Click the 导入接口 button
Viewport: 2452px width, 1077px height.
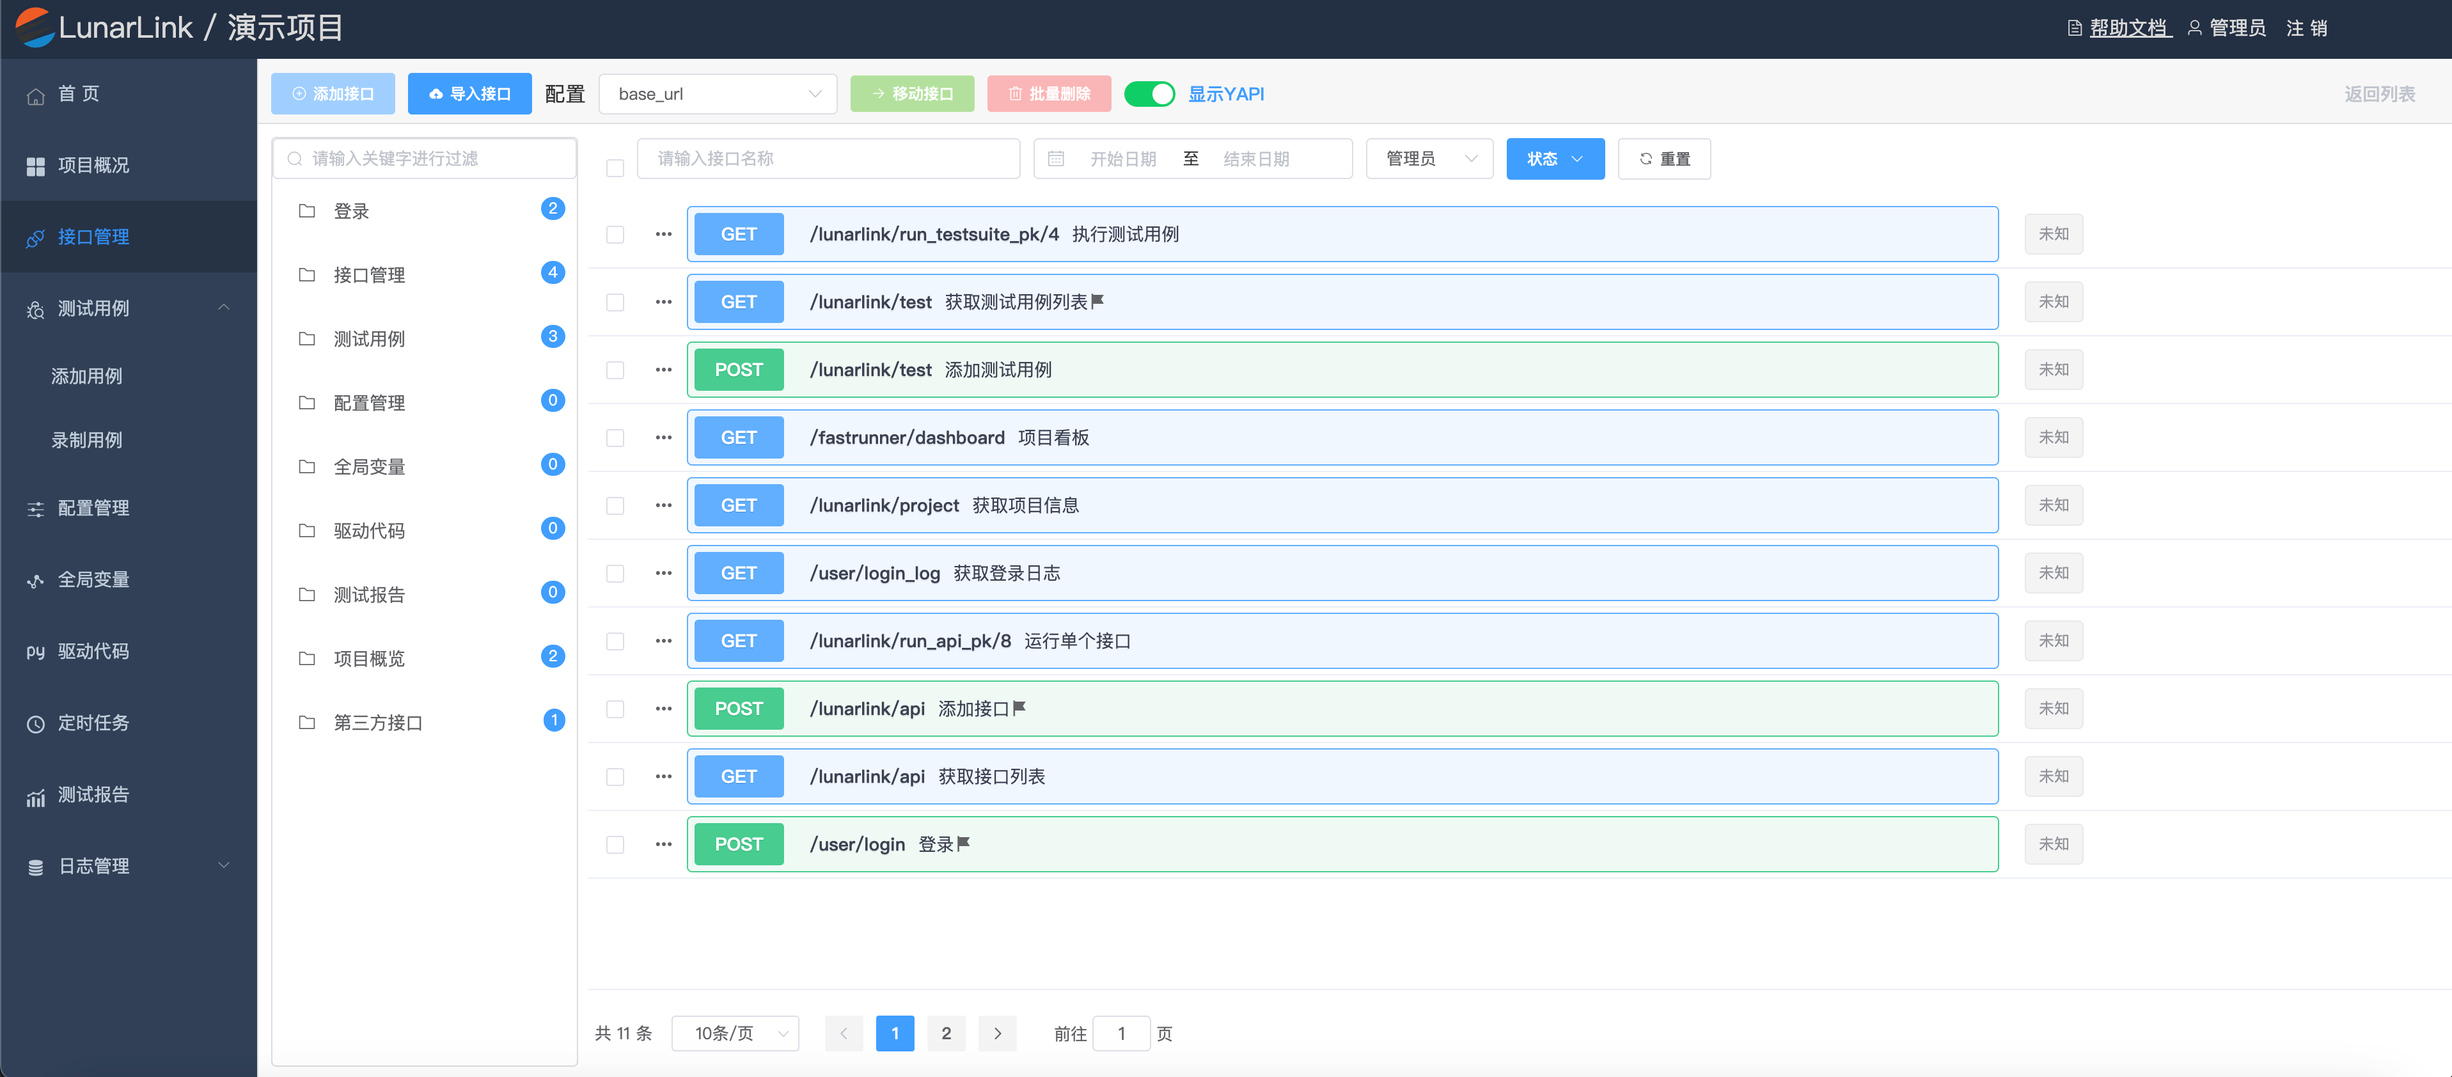(x=469, y=93)
